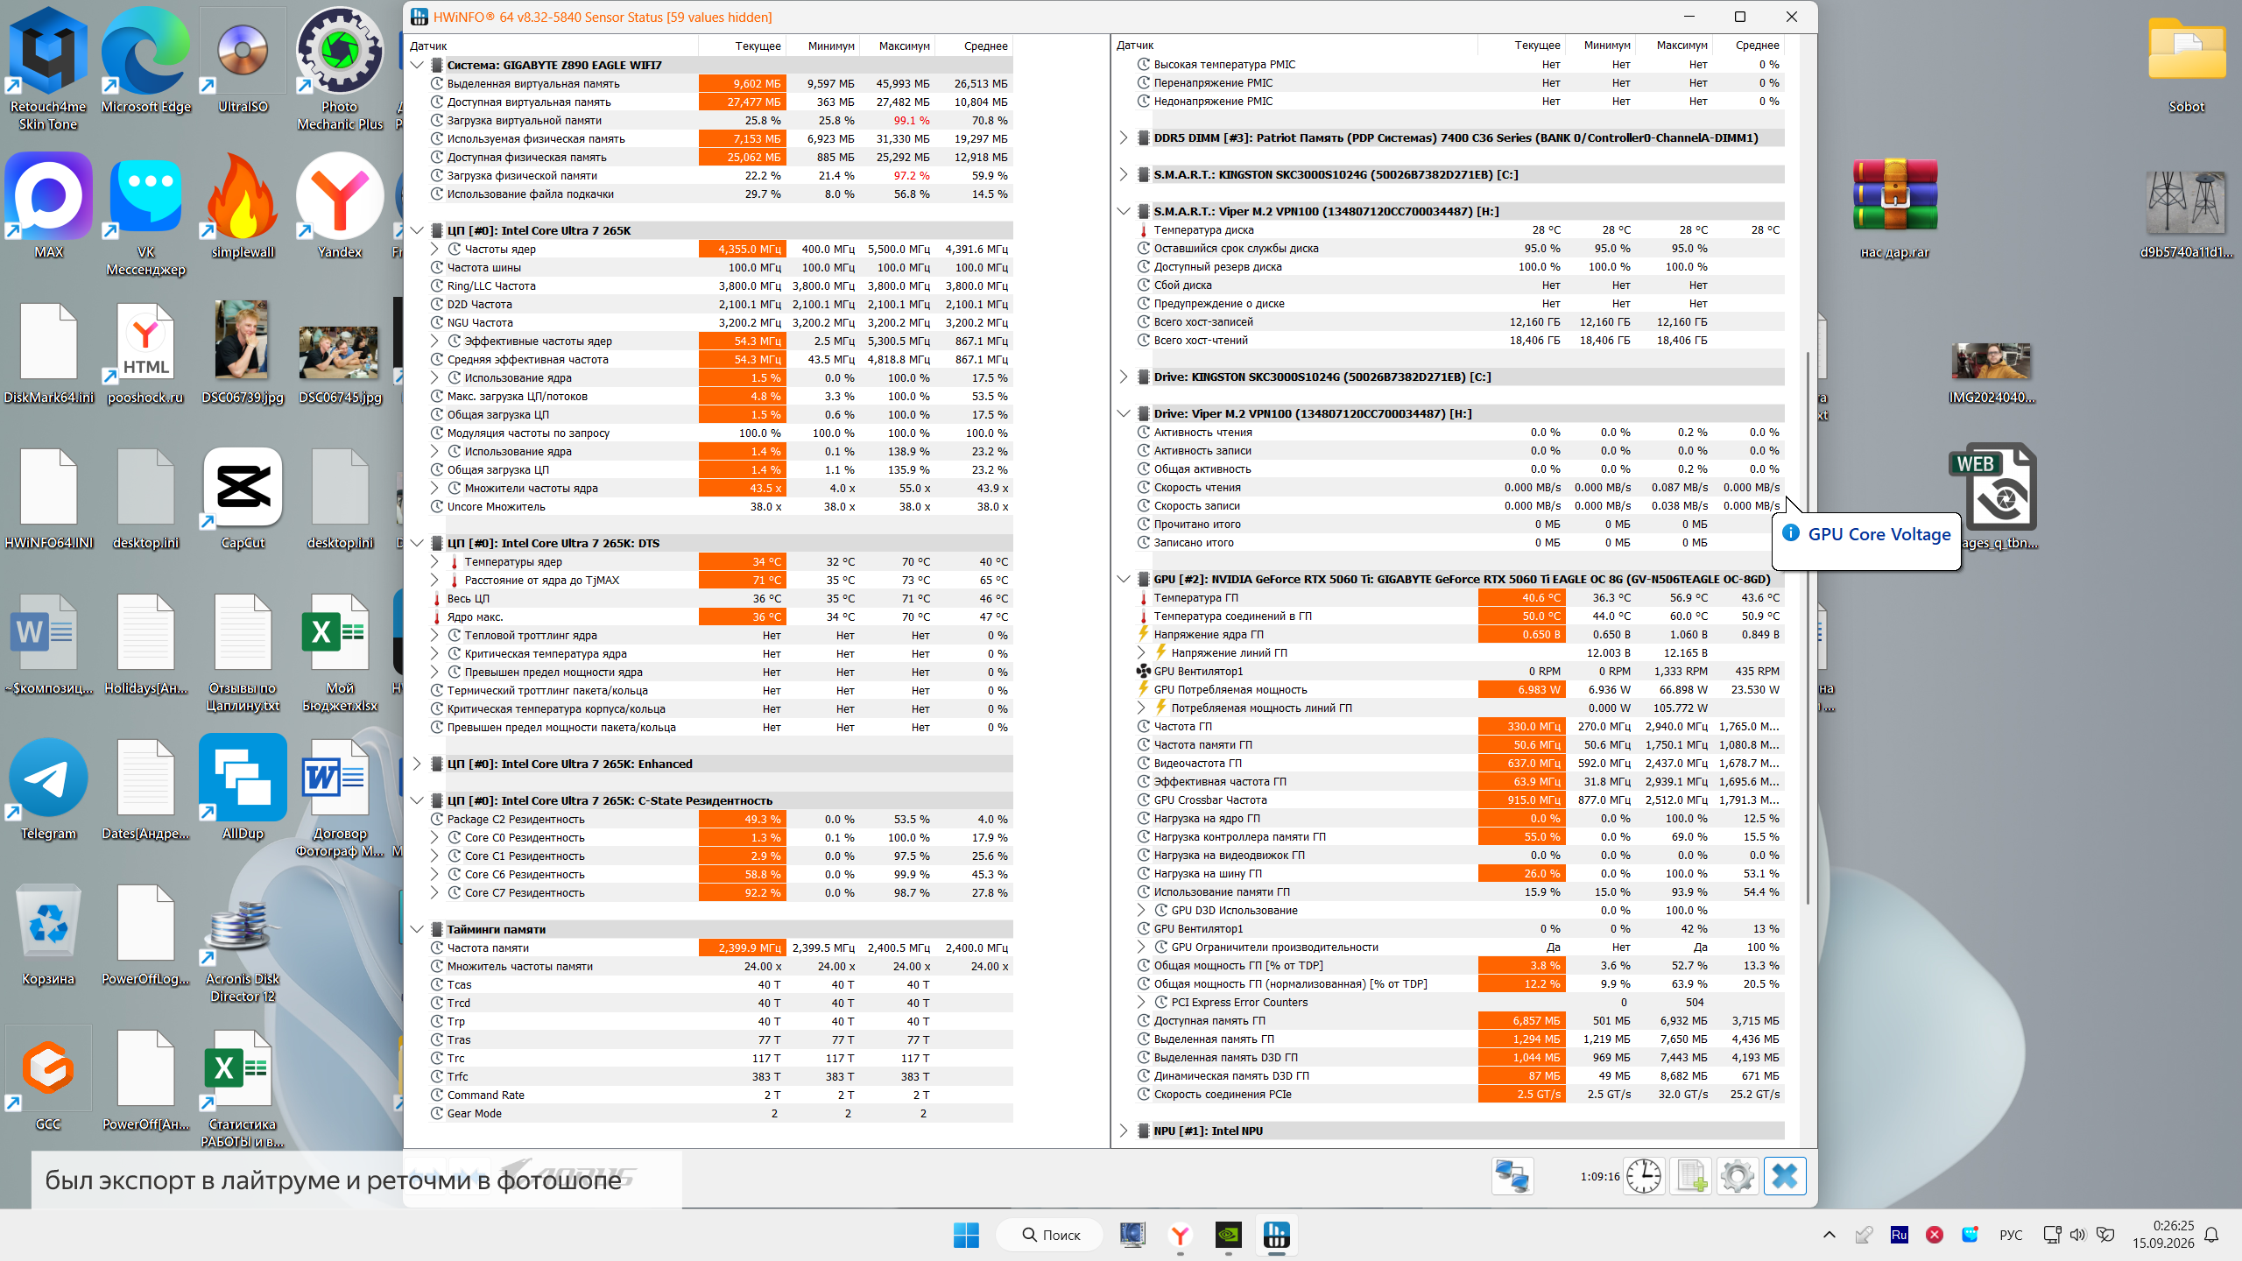Launch Acronis Disk Director 12 shortcut
The height and width of the screenshot is (1261, 2242).
click(x=243, y=953)
